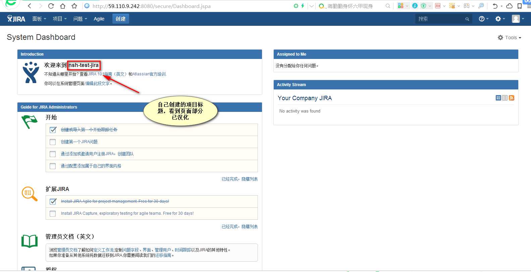Viewport: 531px width, 272px height.
Task: Click the 'System Dashboard' heading
Action: (x=41, y=37)
